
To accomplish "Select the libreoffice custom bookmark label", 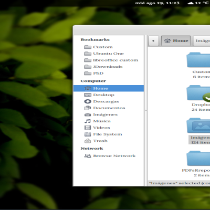I will coord(115,60).
